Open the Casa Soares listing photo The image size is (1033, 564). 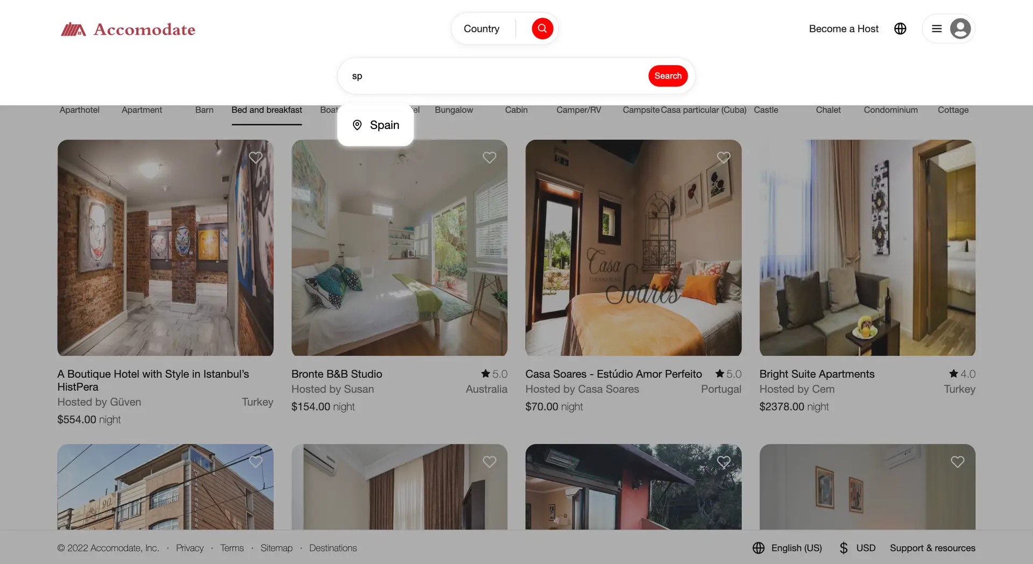(633, 248)
